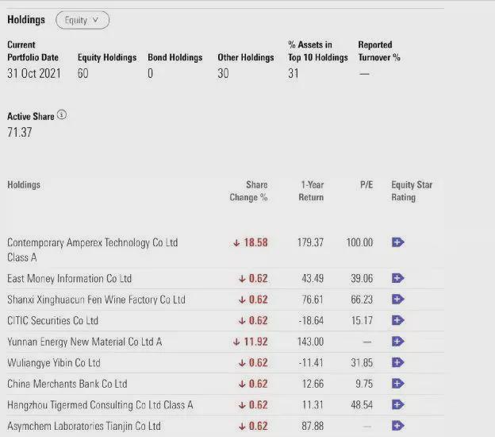The height and width of the screenshot is (437, 495).
Task: Click the -11.41 return for Wuliangye Yibin
Action: (x=311, y=362)
